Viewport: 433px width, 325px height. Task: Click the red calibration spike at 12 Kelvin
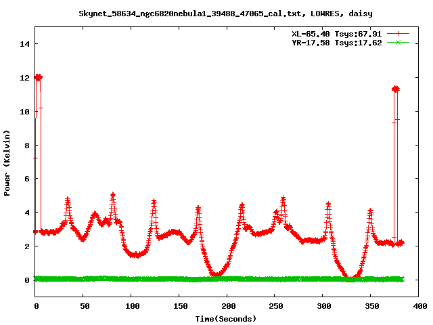coord(39,77)
